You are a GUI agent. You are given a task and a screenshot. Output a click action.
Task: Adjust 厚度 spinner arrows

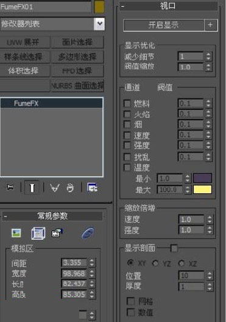210,287
